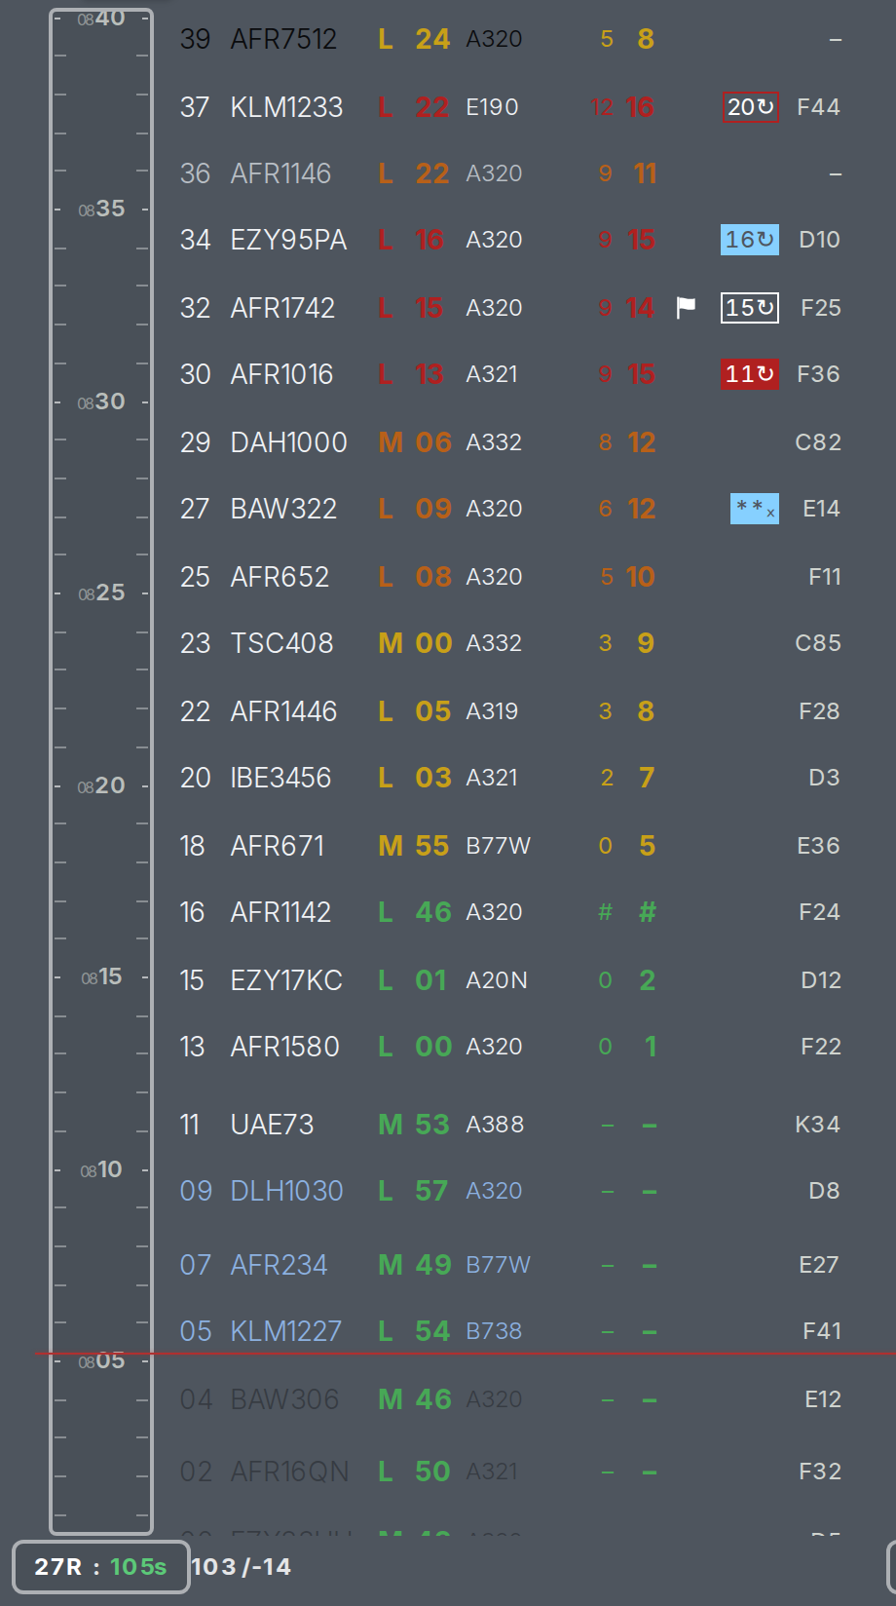Click stand C82 on DAH1000 row

[x=818, y=442]
